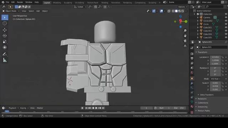The width and height of the screenshot is (228, 128).
Task: Open the File menu
Action: (x=7, y=2)
